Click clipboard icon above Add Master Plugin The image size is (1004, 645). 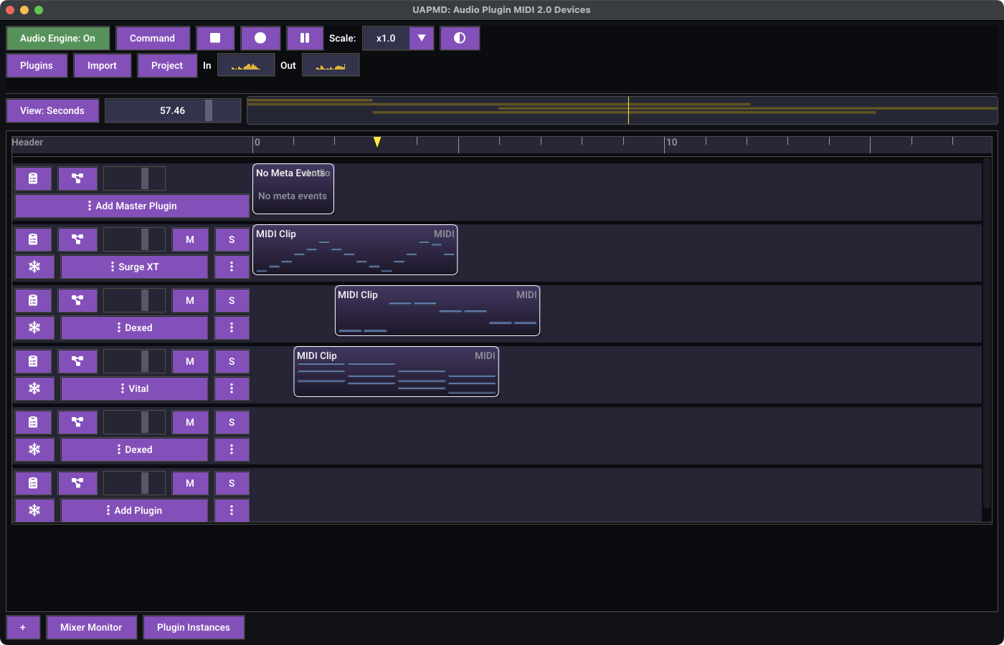click(x=33, y=178)
